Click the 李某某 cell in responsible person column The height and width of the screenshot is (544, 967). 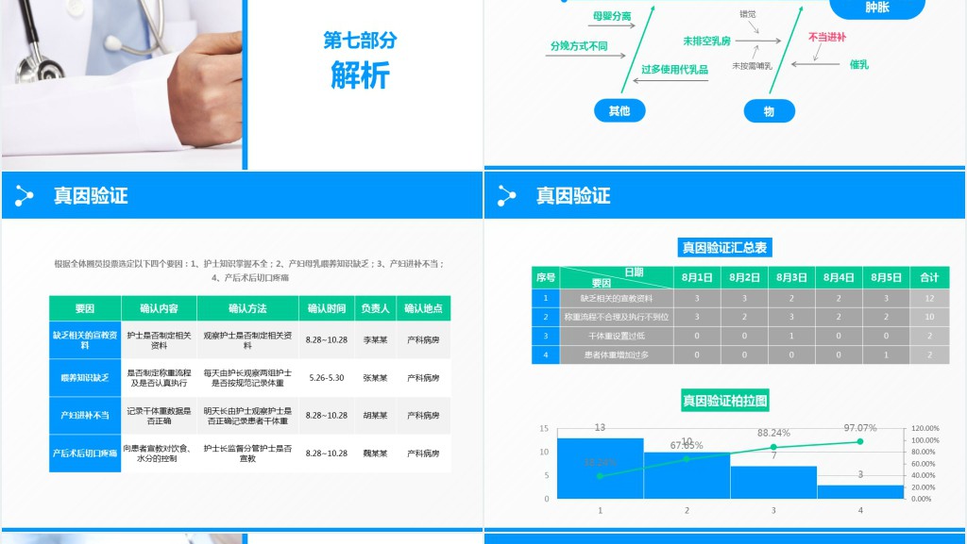tap(375, 339)
